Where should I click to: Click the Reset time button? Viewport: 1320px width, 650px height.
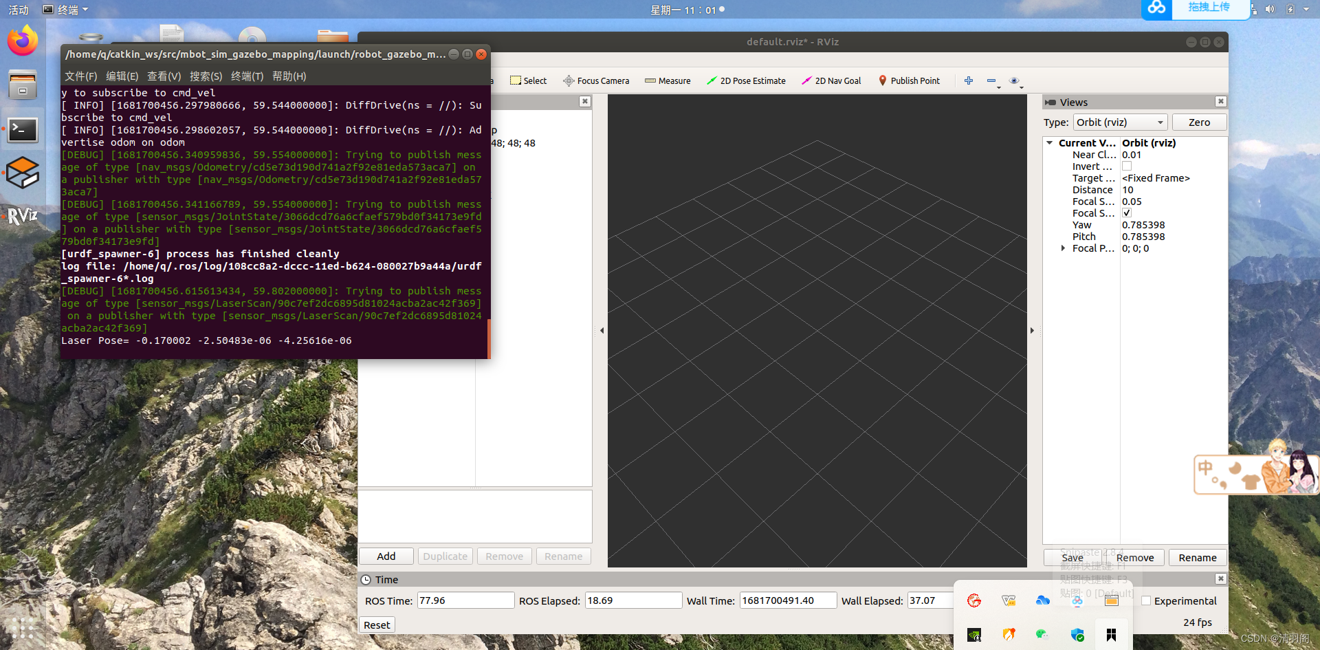(377, 625)
